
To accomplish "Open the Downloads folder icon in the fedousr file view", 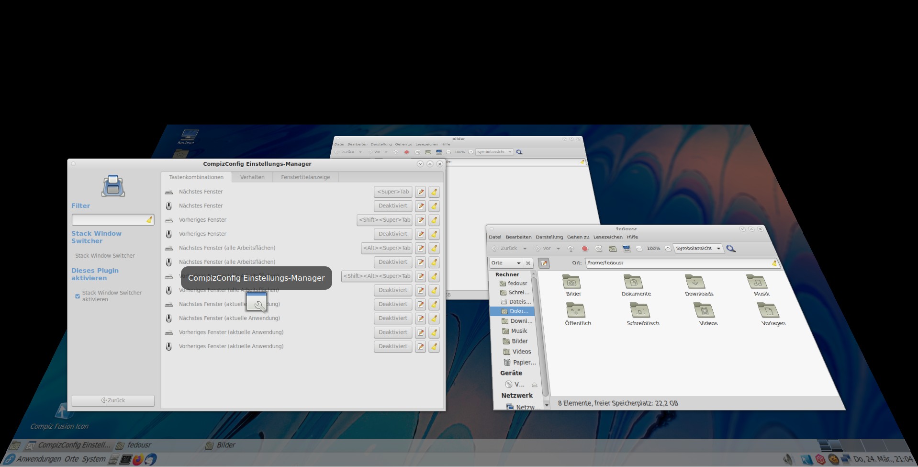I will point(695,282).
